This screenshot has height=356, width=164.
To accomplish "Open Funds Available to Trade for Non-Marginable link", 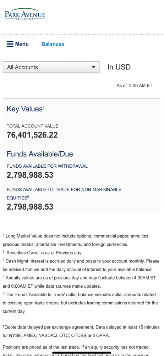I will (x=64, y=194).
